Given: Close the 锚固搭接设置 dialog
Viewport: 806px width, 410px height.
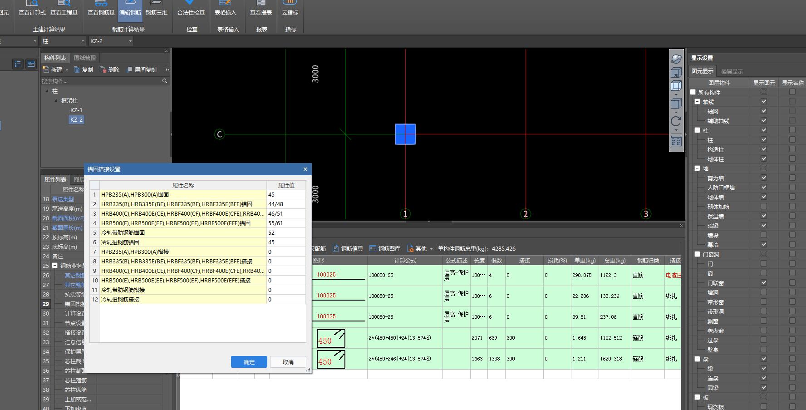Looking at the screenshot, I should coord(305,169).
